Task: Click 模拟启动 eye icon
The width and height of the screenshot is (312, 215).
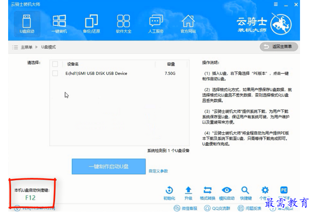Action: coord(226,193)
